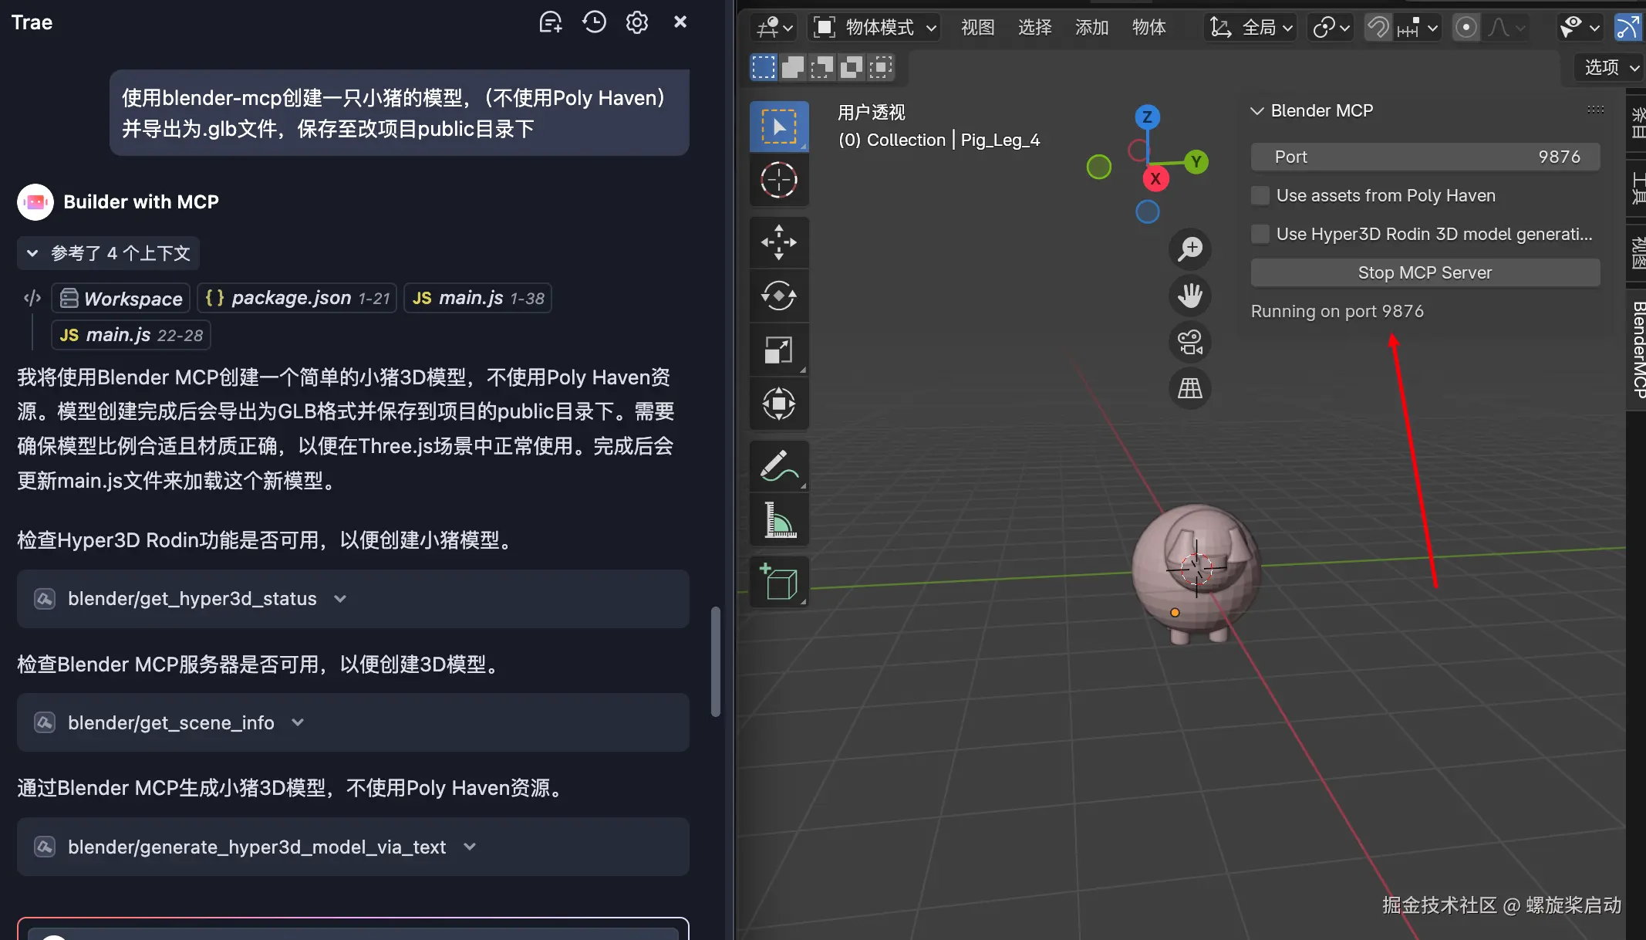Enable Use assets from Poly Haven
This screenshot has height=940, width=1646.
1260,196
